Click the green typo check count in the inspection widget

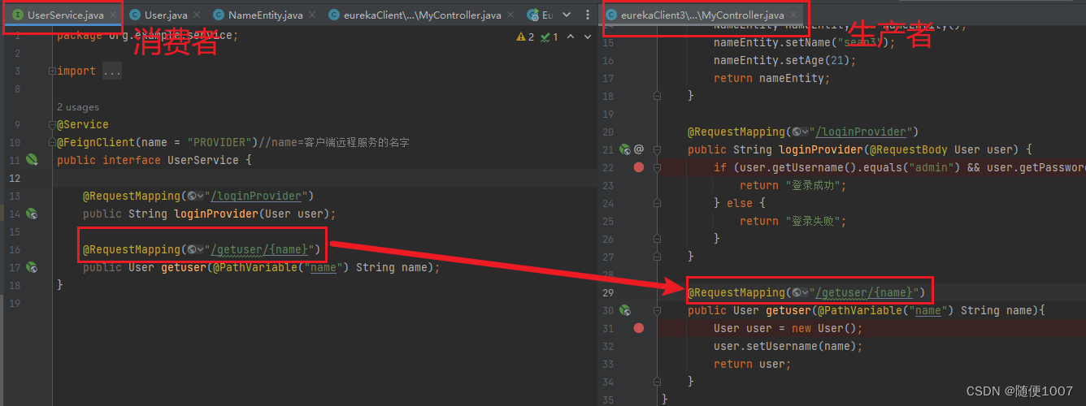coord(550,37)
